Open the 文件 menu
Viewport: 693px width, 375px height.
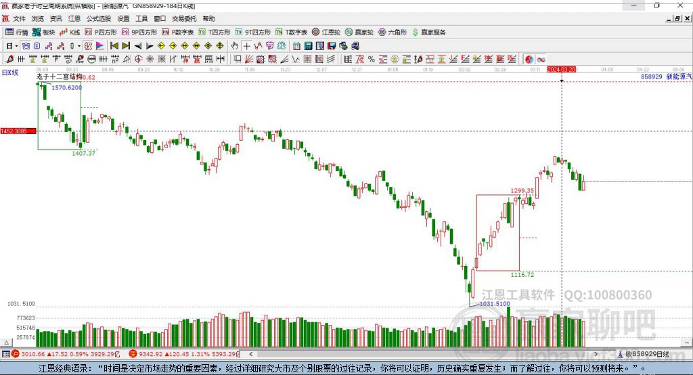click(x=19, y=18)
